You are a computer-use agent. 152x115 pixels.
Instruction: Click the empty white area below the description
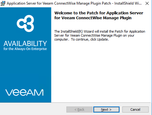tap(101, 71)
